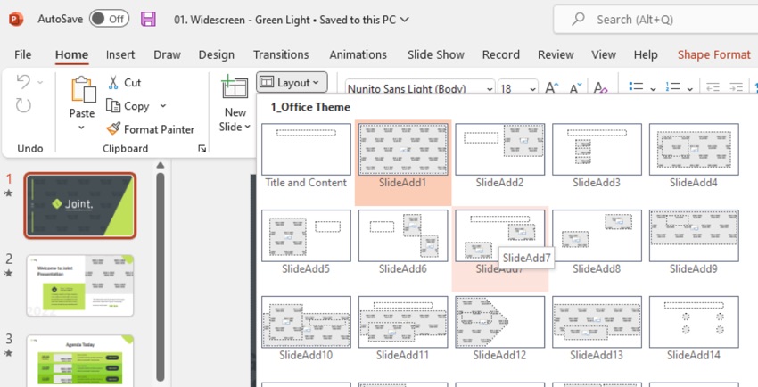The width and height of the screenshot is (758, 387).
Task: Expand the Copy options arrow
Action: [x=163, y=106]
